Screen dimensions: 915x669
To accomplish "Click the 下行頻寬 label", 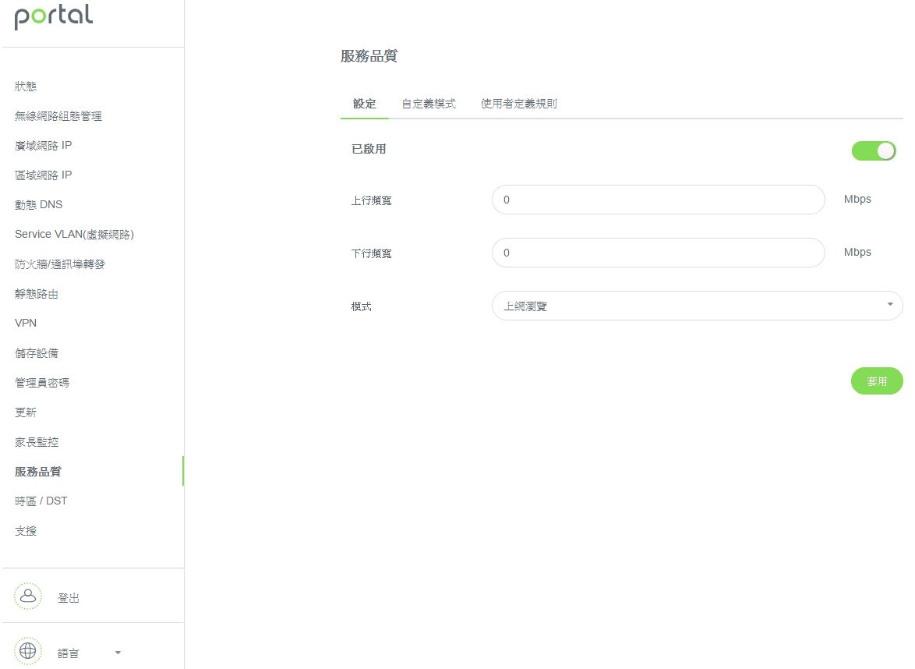I will point(371,253).
